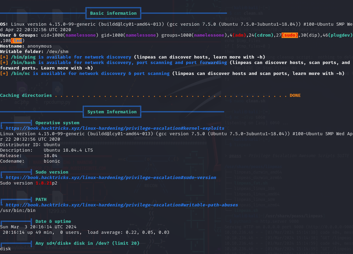Viewport: 353px width, 254px height.
Task: Click the Sudo version subsection title
Action: (x=52, y=172)
